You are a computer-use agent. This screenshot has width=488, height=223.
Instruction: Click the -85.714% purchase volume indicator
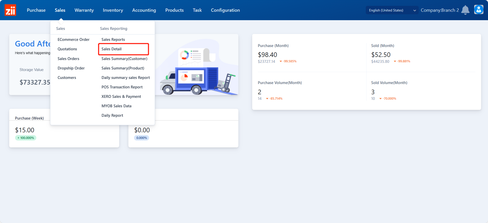pos(274,99)
